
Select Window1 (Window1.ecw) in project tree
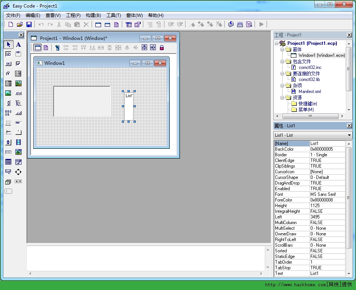pyautogui.click(x=321, y=55)
